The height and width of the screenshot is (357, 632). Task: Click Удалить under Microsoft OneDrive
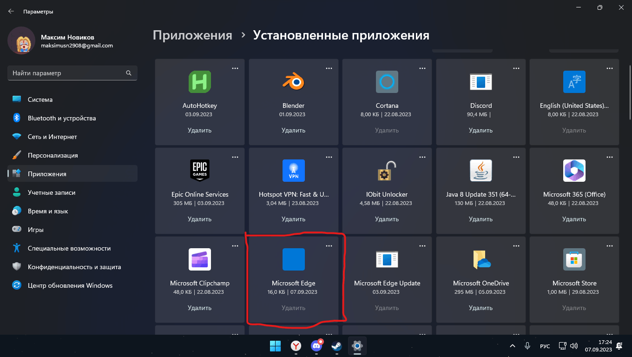(481, 308)
